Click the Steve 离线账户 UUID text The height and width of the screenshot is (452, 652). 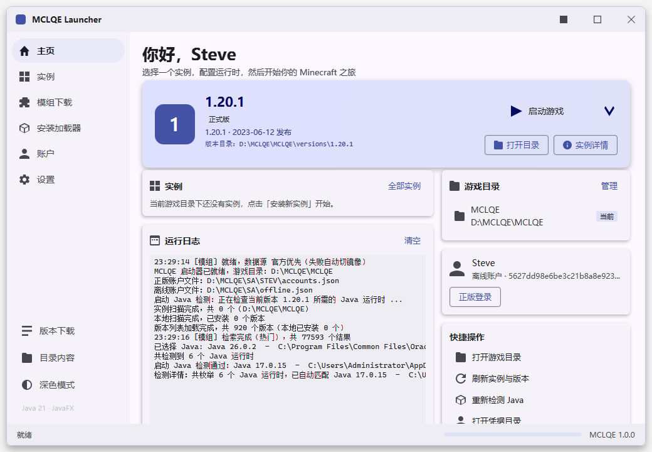[x=546, y=276]
